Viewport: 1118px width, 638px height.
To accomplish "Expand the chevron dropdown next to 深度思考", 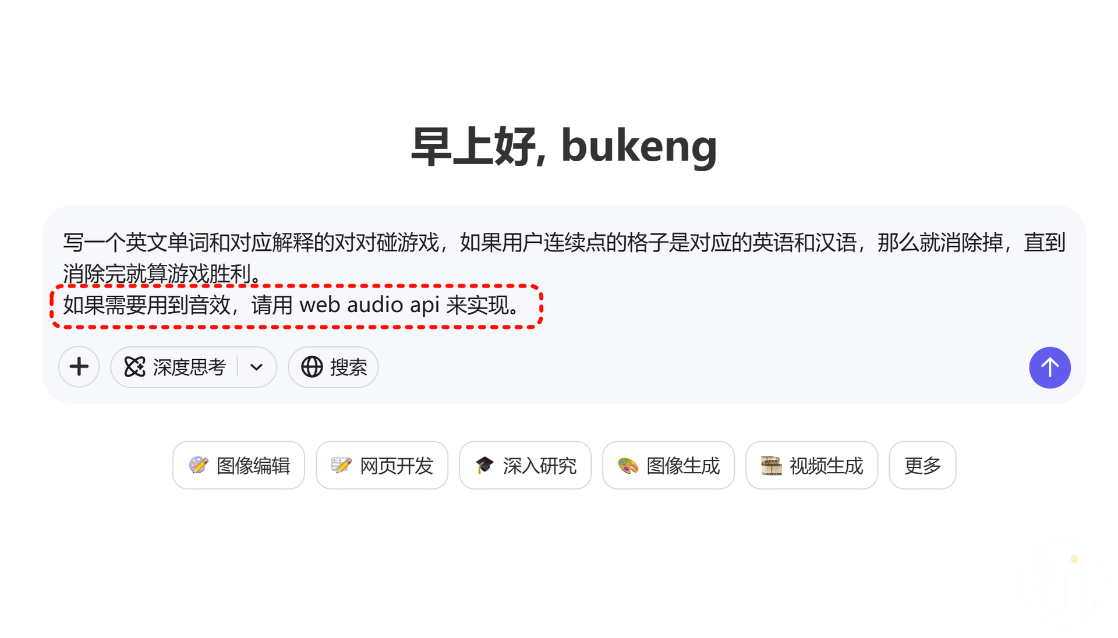I will tap(256, 367).
